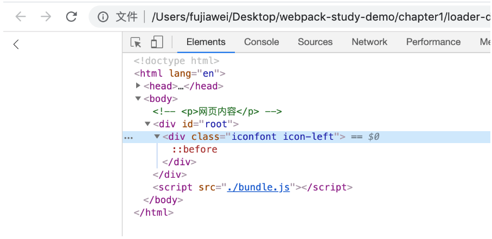Click the browser forward arrow
492x239 pixels.
[46, 17]
